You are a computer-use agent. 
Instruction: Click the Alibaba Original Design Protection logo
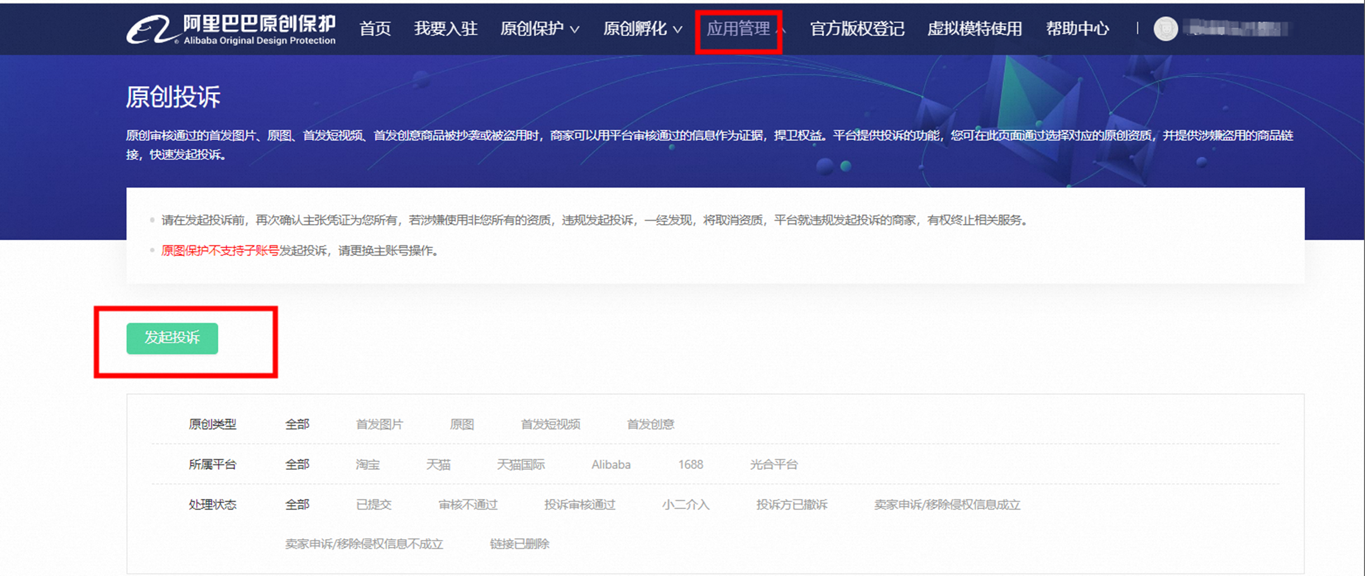[231, 29]
